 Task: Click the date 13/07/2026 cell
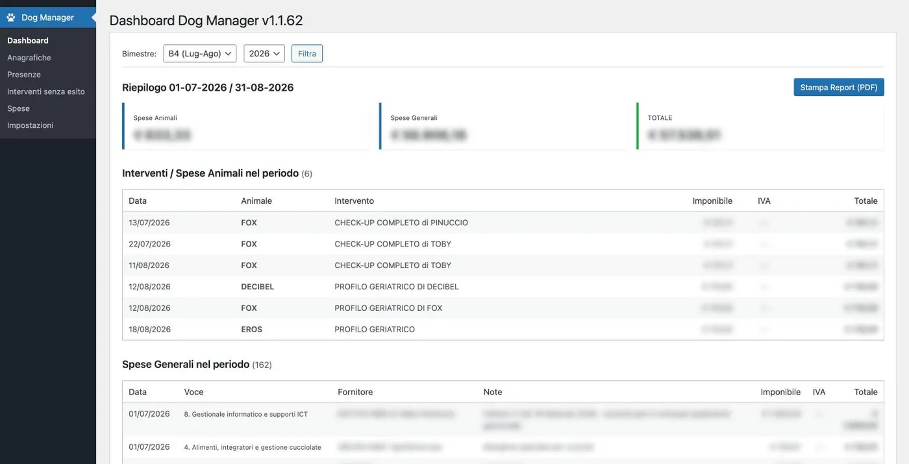coord(149,223)
